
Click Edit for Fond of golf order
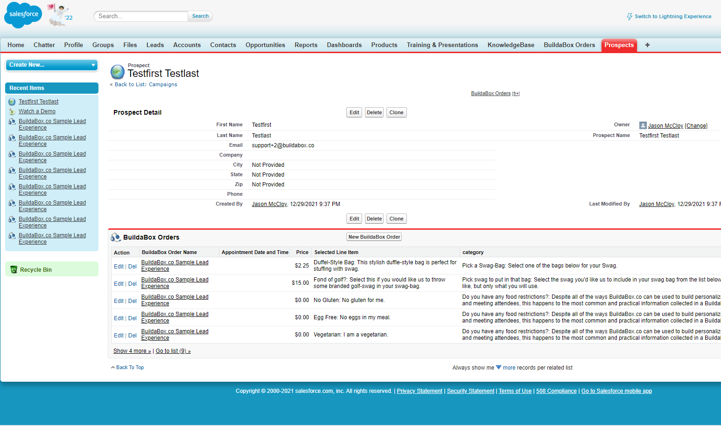[119, 284]
